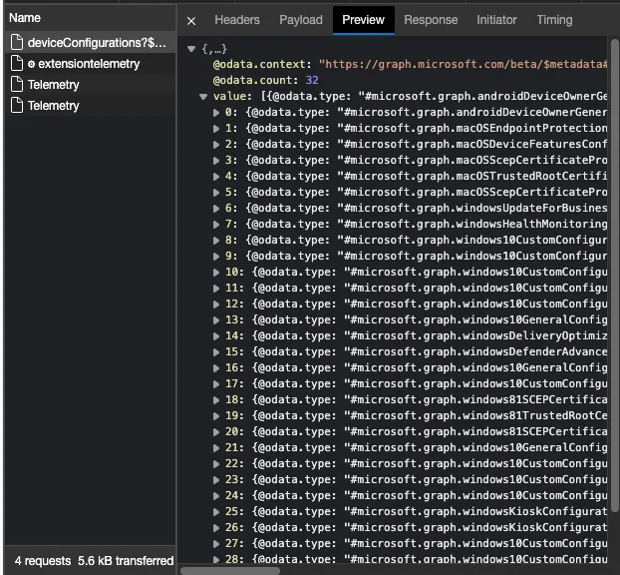Click the Name column header
Image resolution: width=620 pixels, height=575 pixels.
tap(25, 18)
